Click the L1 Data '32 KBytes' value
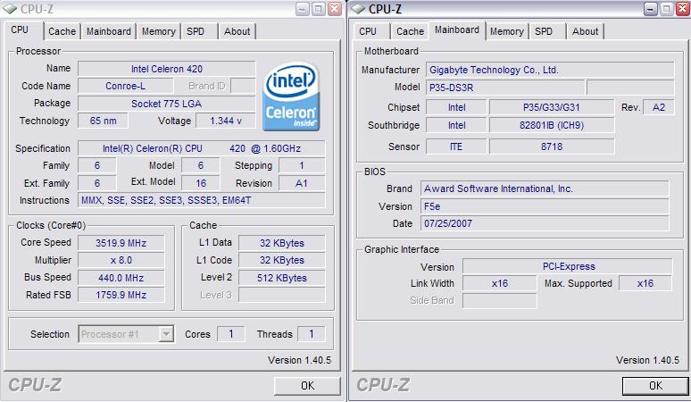 click(x=282, y=243)
